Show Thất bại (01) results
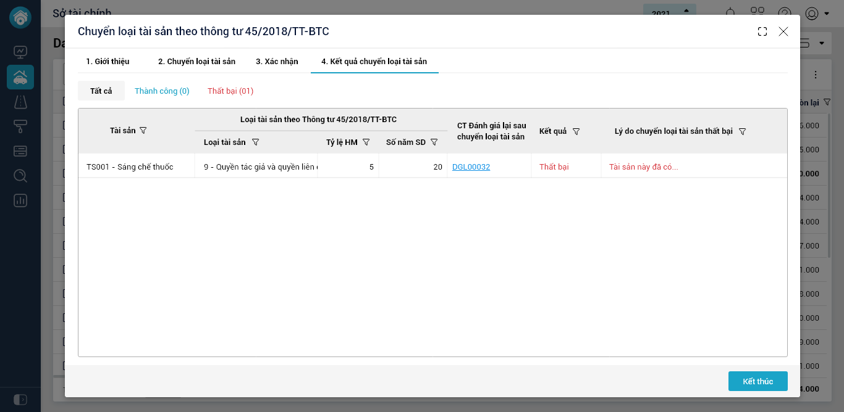Screen dimensions: 844x412 click(x=230, y=91)
